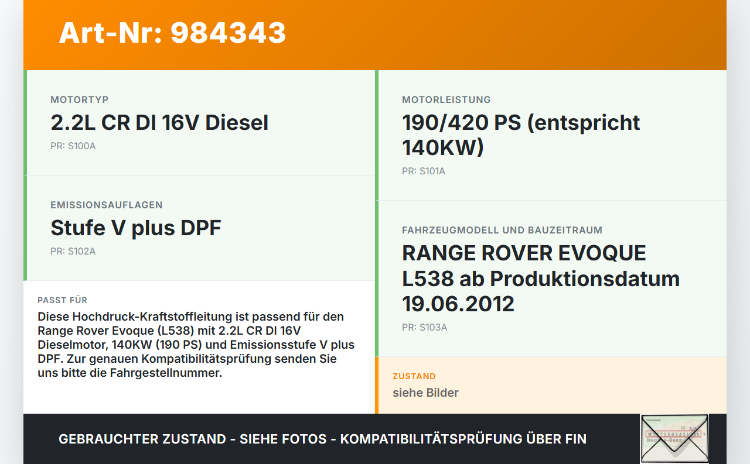Click the 'GEBRAUCHTER ZUSTAND - SIEHE FOTOS' footer banner text
Viewport: 750px width, 464px height.
322,439
